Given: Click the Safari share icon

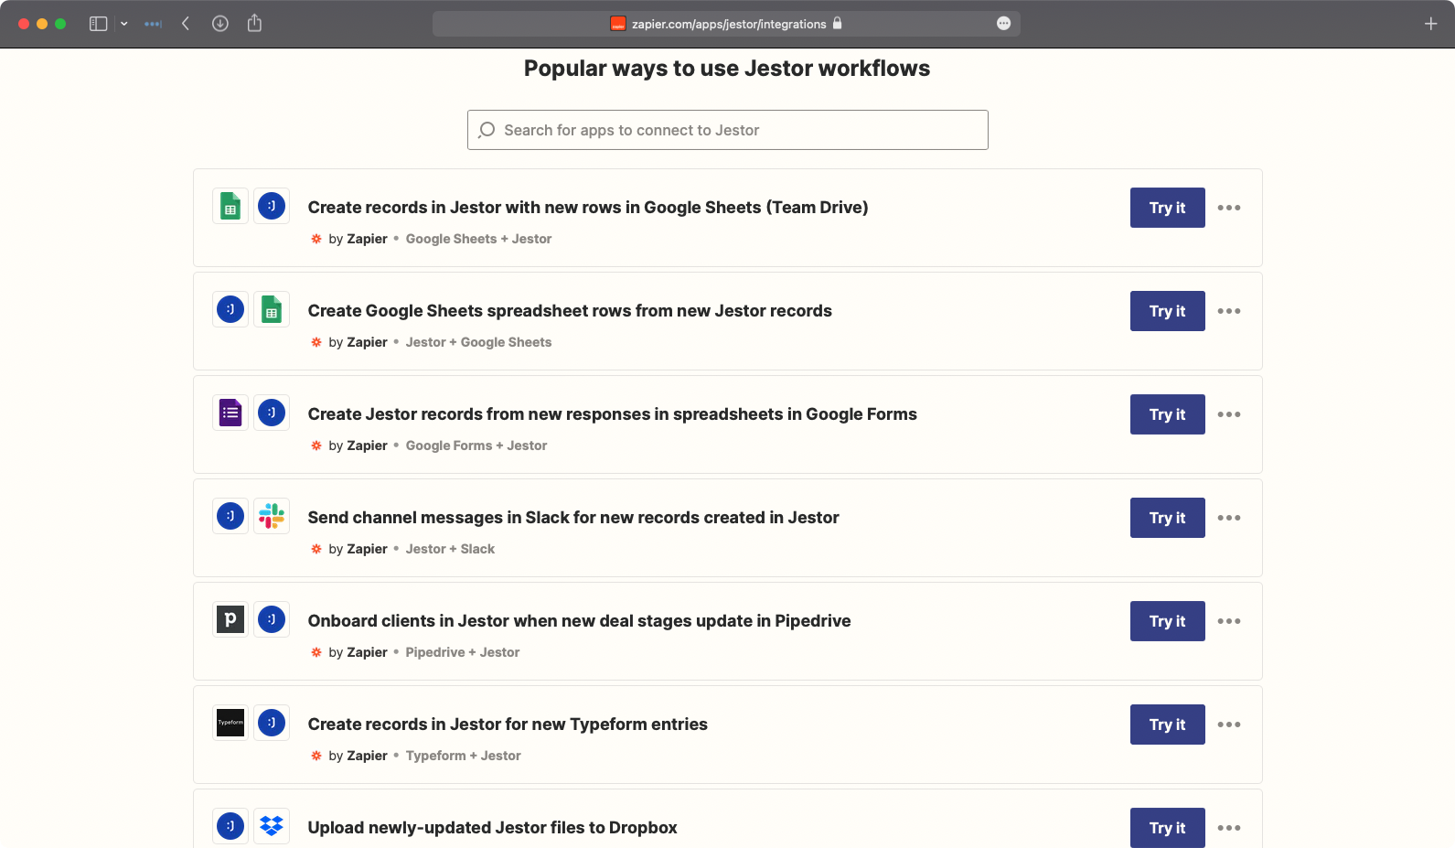Looking at the screenshot, I should coord(254,23).
